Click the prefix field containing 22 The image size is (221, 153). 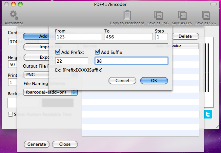pos(72,61)
